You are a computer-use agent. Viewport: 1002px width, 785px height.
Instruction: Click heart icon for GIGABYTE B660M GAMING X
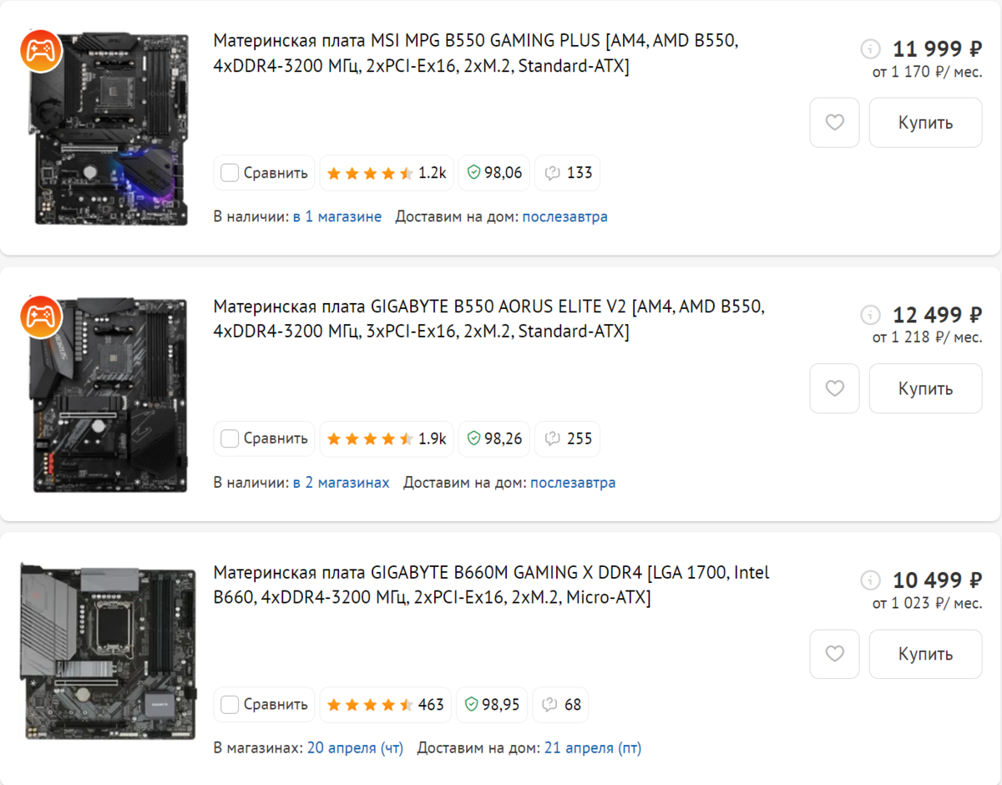(834, 654)
